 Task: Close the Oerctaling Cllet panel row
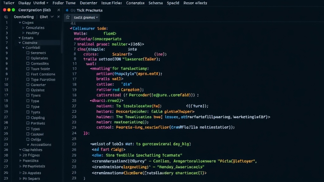pos(59,17)
